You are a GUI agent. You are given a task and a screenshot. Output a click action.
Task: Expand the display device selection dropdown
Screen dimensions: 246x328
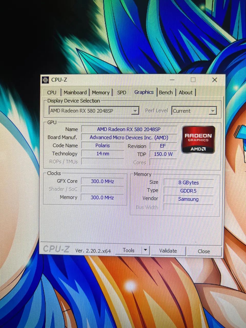point(135,111)
